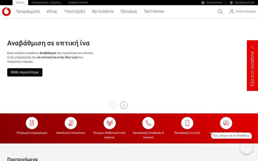Click the Internet availability antenna icon

[x=110, y=123]
